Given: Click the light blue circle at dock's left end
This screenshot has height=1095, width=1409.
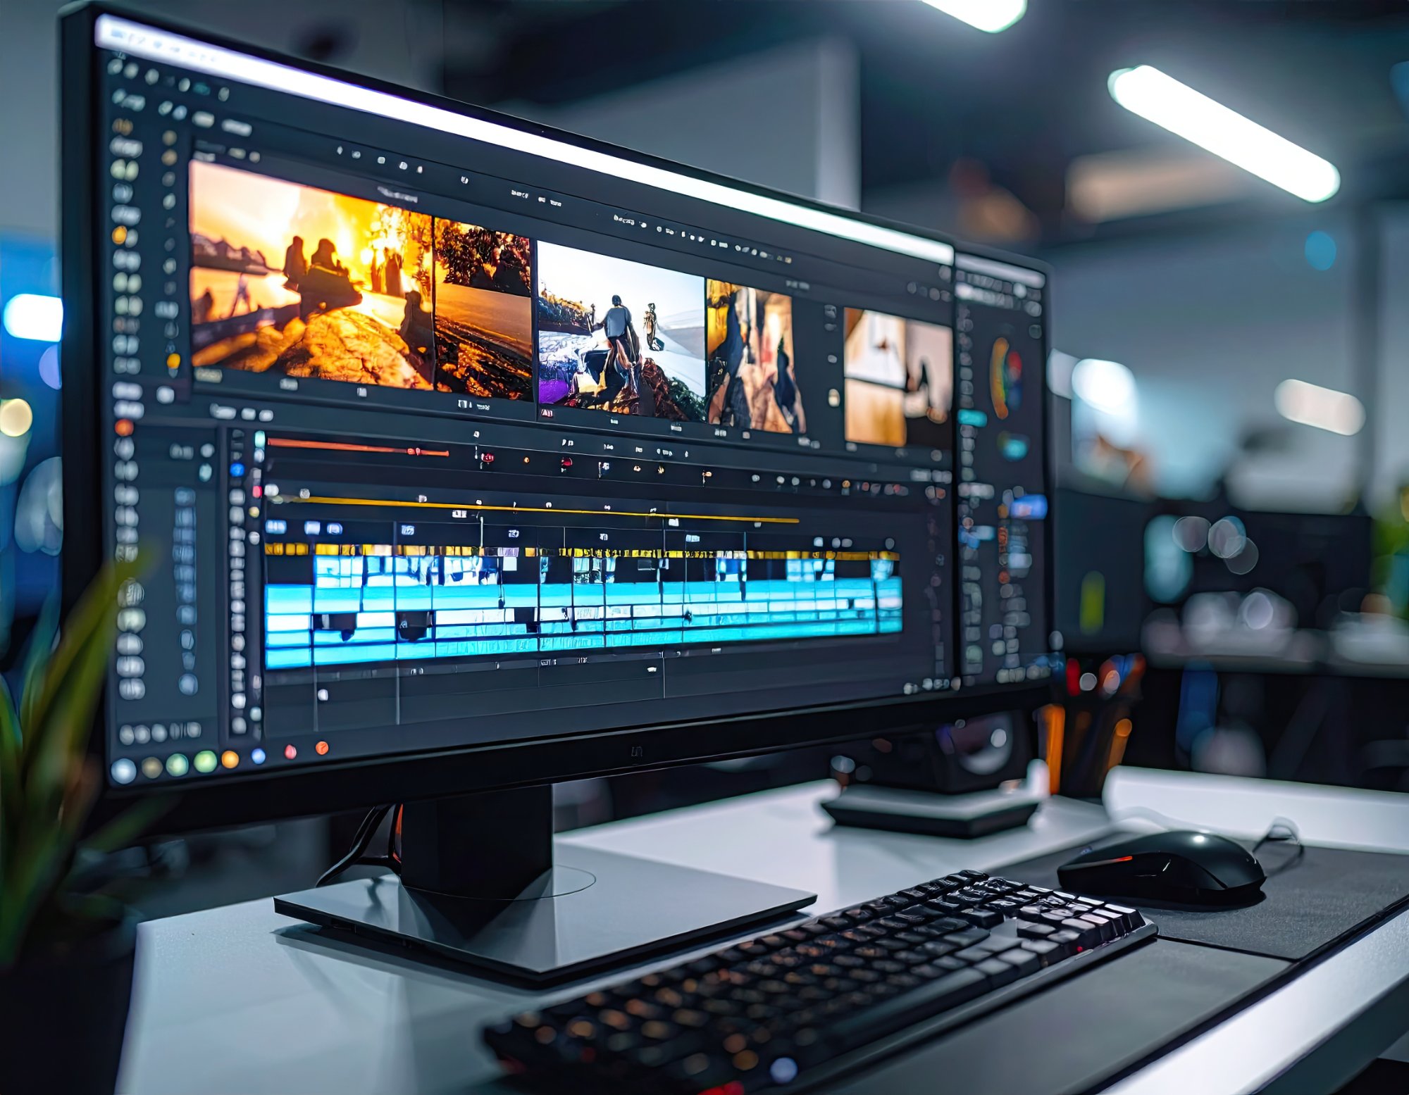Looking at the screenshot, I should coord(124,770).
